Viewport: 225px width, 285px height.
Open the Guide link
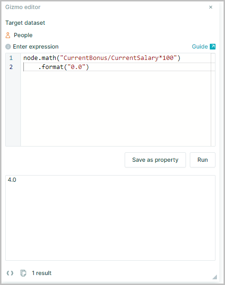pyautogui.click(x=200, y=47)
